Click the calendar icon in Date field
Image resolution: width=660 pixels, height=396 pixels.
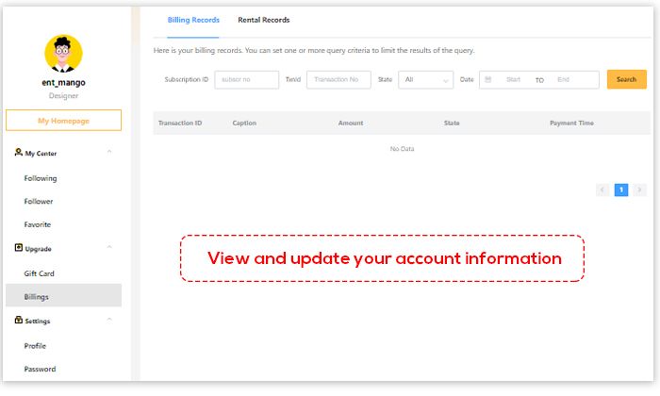pyautogui.click(x=488, y=79)
